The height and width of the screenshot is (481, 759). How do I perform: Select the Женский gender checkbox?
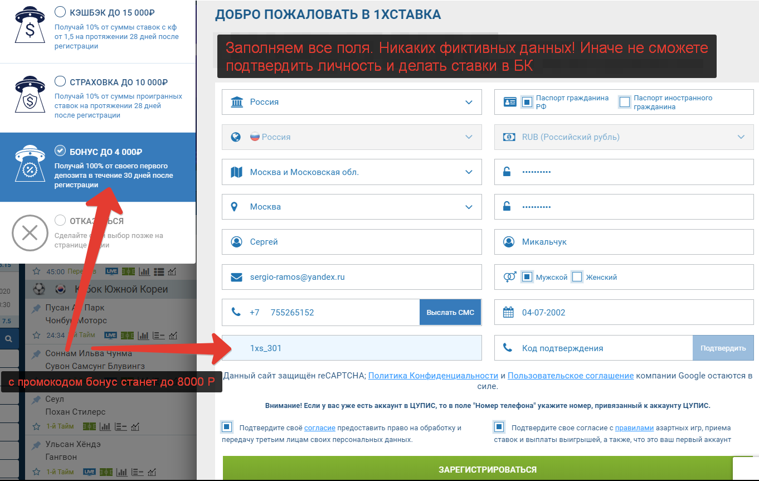coord(577,276)
